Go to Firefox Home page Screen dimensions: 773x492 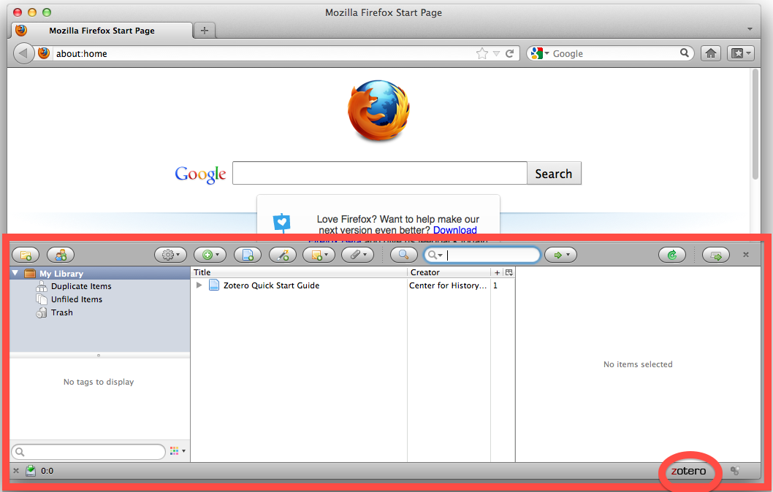click(x=710, y=53)
